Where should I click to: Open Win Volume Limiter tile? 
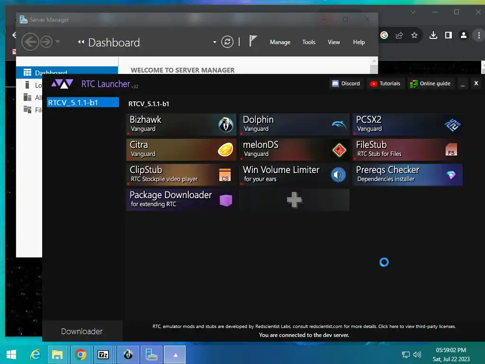pyautogui.click(x=295, y=174)
